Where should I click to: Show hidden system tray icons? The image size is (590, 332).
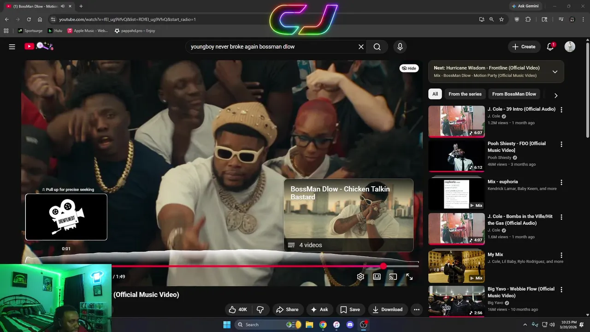click(x=525, y=324)
